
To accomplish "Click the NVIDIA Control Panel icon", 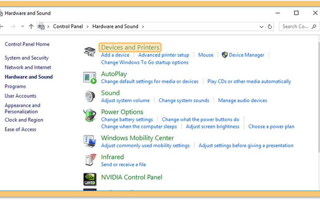I will 90,179.
